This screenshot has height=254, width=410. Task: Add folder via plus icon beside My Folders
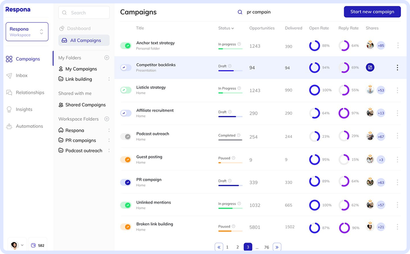tap(107, 58)
